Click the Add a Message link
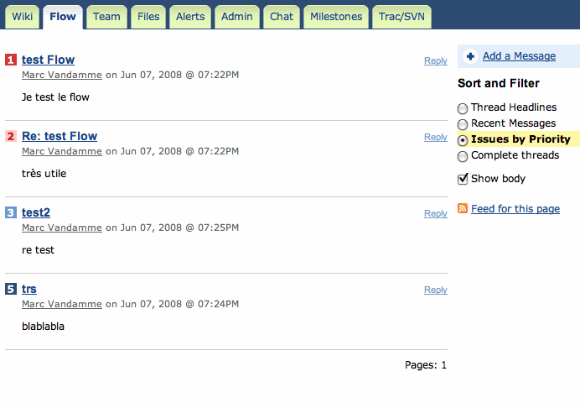 519,56
